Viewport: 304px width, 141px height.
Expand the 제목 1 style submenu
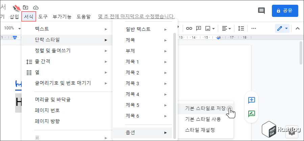(143, 62)
